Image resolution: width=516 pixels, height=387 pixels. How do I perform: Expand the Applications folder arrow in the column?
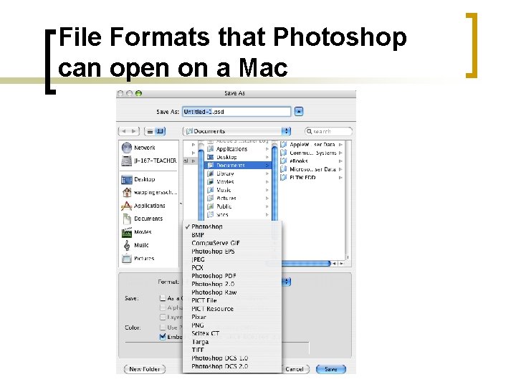click(x=267, y=149)
